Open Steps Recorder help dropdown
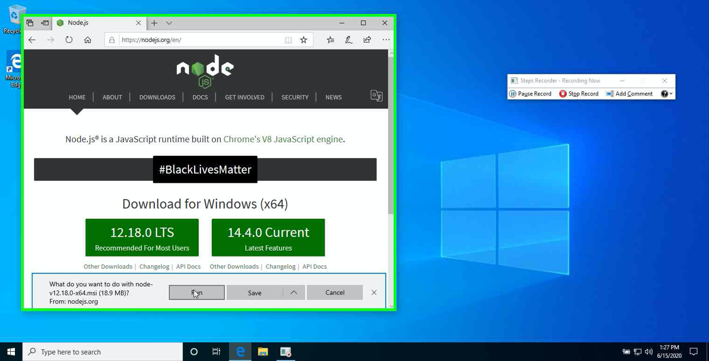The image size is (709, 361). 667,94
